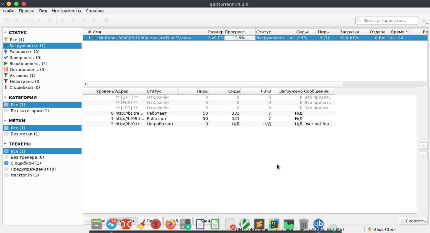Image resolution: width=430 pixels, height=233 pixels.
Task: Open the Инструменты menu
Action: pyautogui.click(x=67, y=11)
